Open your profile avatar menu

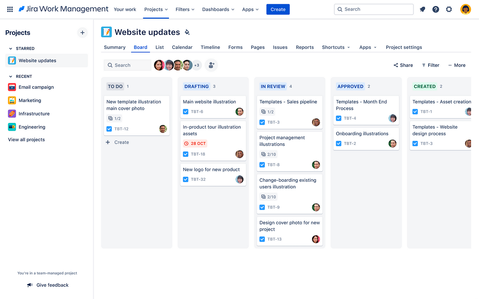466,10
